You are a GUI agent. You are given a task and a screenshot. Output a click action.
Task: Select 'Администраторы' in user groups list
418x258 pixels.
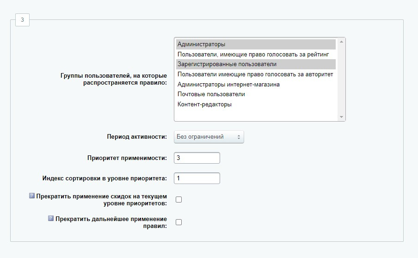click(x=256, y=44)
